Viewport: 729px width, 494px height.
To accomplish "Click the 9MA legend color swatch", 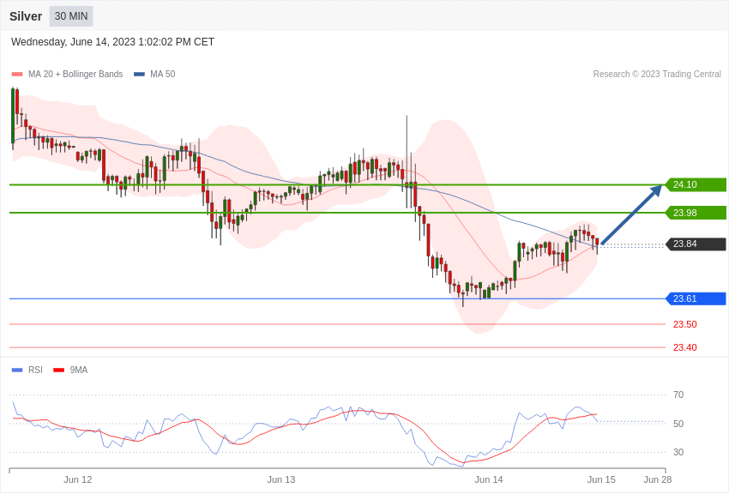I will tap(59, 370).
